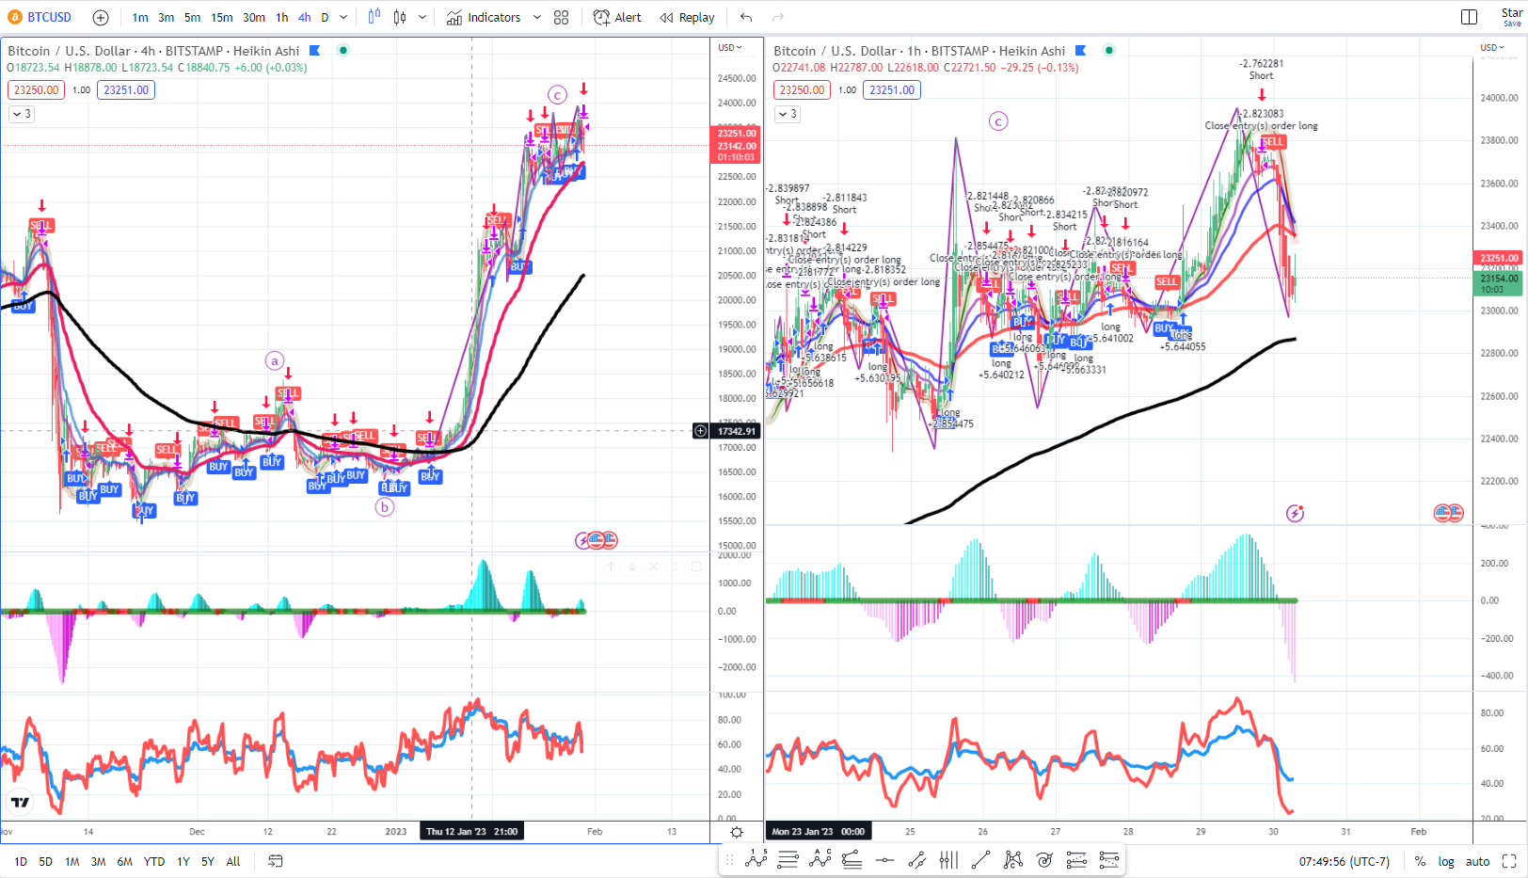Select the 6M date range

pos(125,861)
